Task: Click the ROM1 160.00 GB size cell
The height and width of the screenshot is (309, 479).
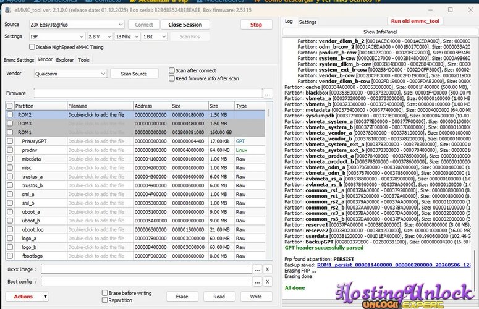Action: (221, 132)
